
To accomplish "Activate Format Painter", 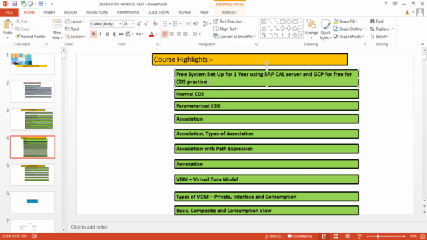I will [x=31, y=37].
